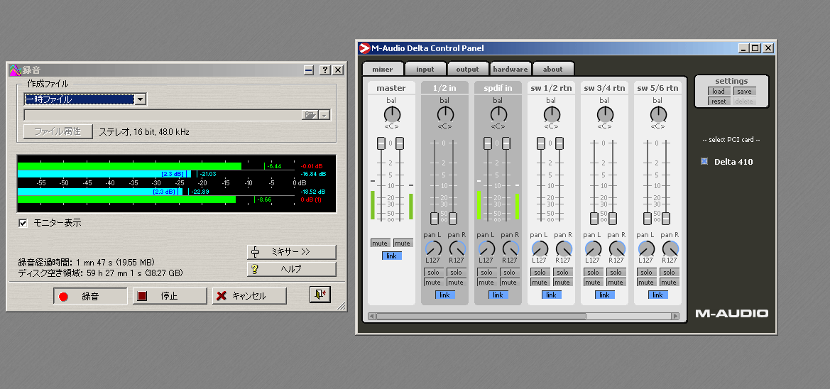Adjust the sw 3/4 rtn bal knob
Image resolution: width=830 pixels, height=389 pixels.
pyautogui.click(x=605, y=114)
